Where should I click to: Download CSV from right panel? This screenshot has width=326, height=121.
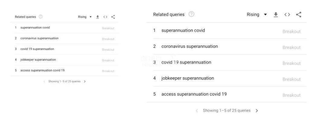276,14
